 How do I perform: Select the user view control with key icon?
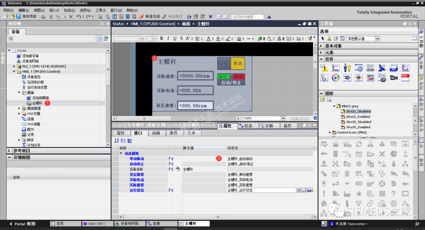tap(347, 67)
